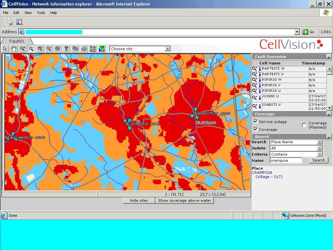The height and width of the screenshot is (250, 333).
Task: Click fault list scroll down arrow
Action: (329, 108)
